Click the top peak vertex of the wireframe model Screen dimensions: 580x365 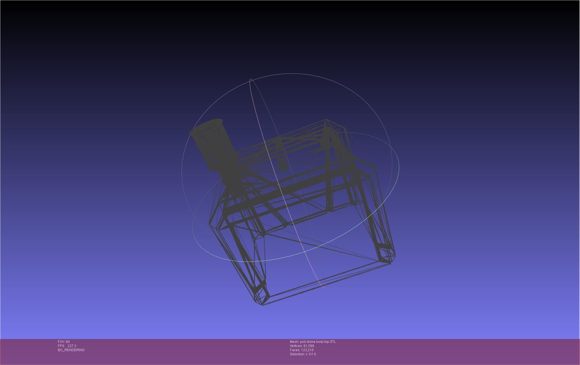326,120
